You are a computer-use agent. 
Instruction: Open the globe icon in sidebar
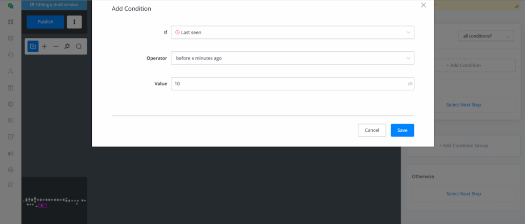pyautogui.click(x=10, y=104)
